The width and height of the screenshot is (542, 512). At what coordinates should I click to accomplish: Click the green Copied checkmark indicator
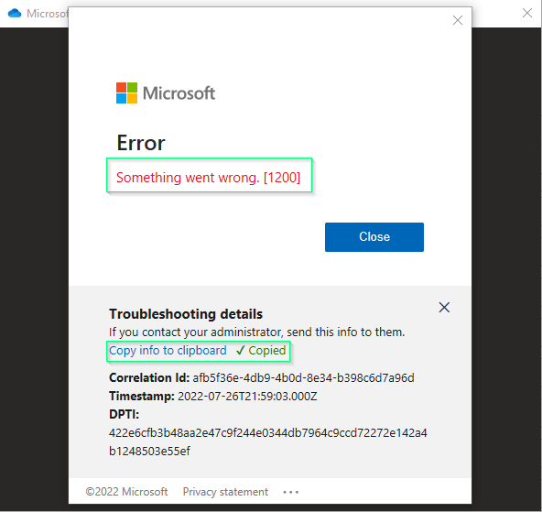coord(261,350)
